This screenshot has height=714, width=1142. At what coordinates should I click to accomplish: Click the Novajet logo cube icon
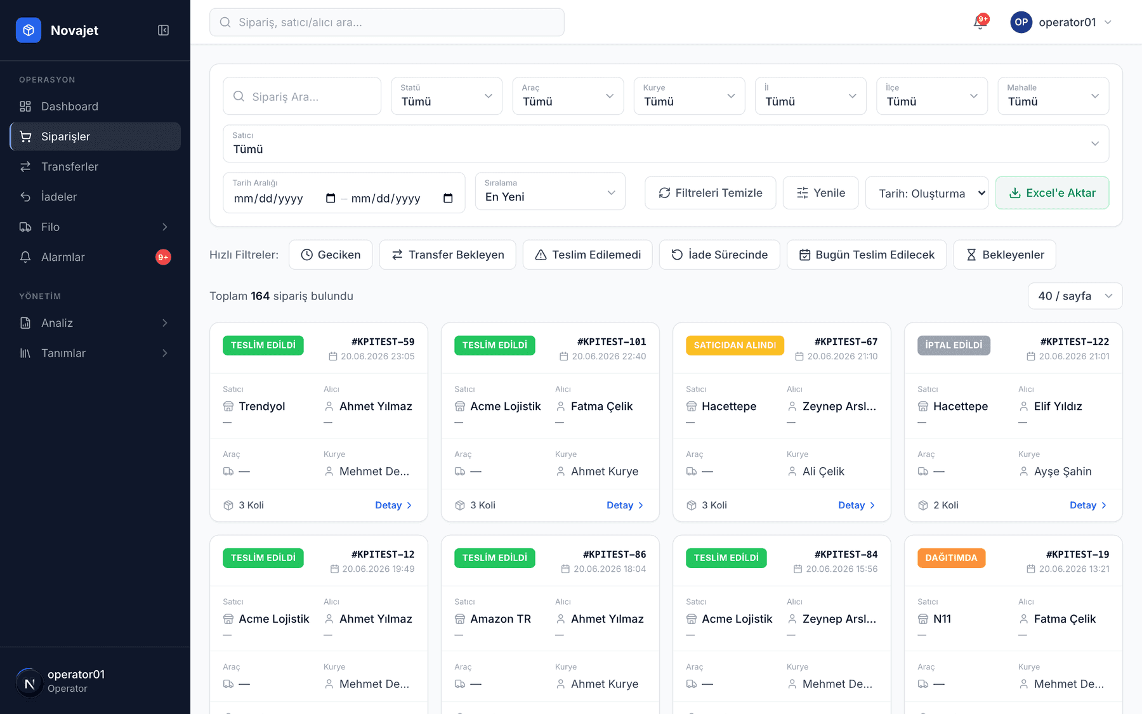(x=29, y=30)
